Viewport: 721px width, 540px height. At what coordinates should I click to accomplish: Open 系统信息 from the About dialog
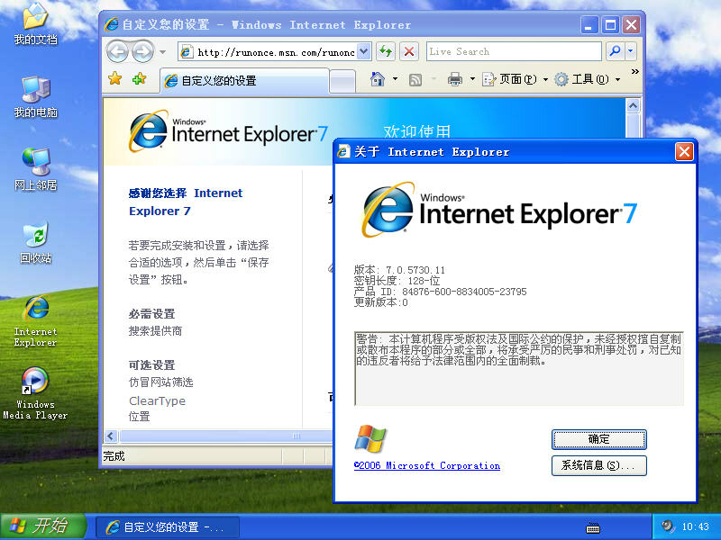point(598,465)
